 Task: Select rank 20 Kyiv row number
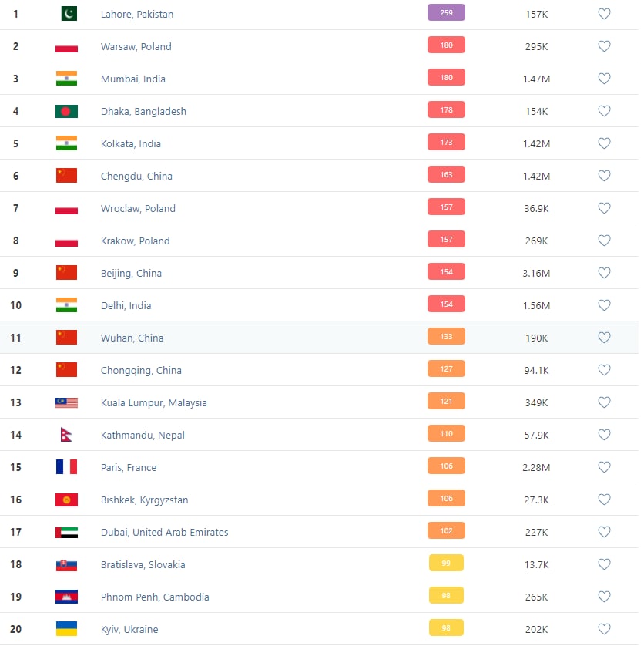pos(15,629)
